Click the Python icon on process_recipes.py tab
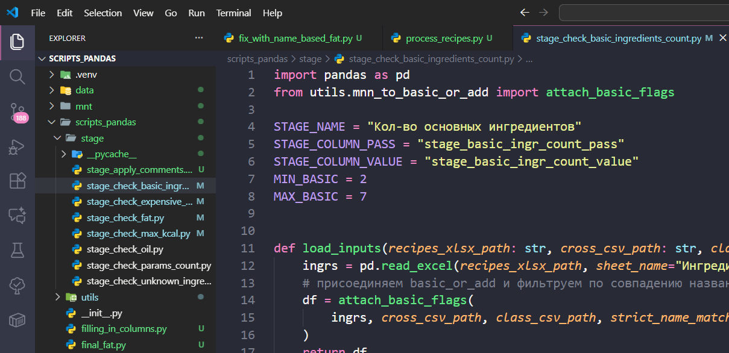The height and width of the screenshot is (353, 729). (x=396, y=38)
